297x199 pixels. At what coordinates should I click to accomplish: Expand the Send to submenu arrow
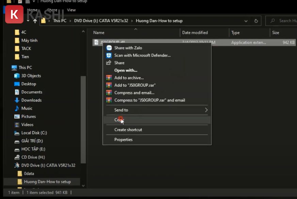[x=206, y=110]
